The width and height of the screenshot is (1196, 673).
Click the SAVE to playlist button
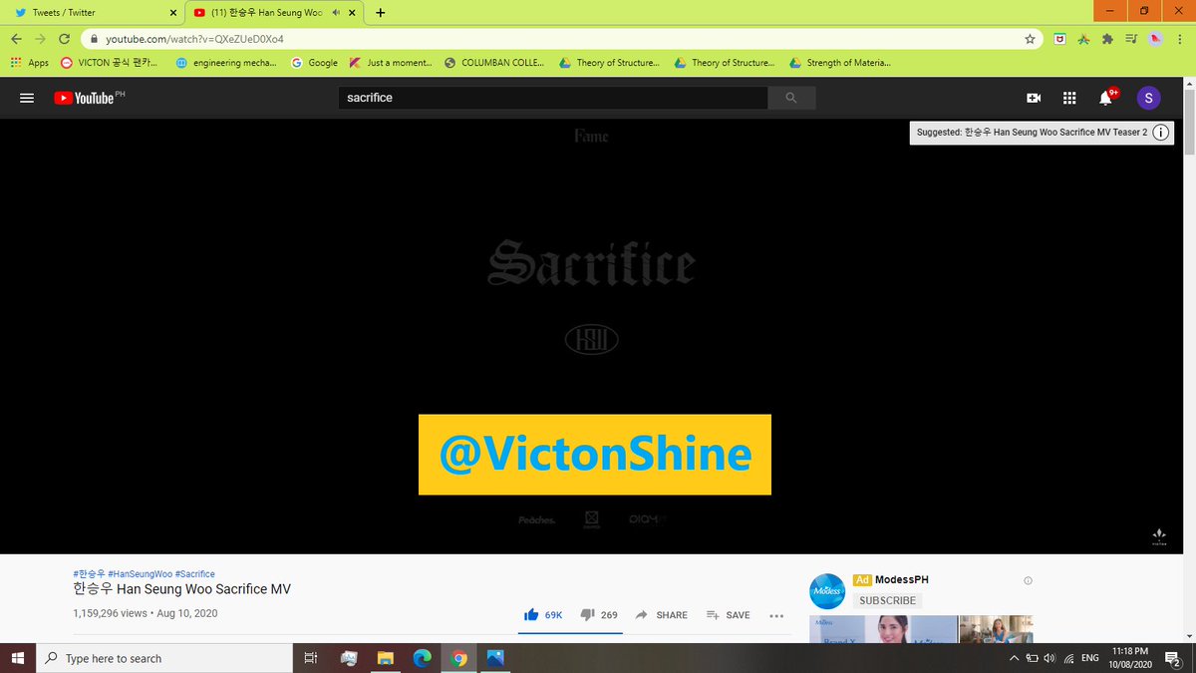click(x=729, y=615)
